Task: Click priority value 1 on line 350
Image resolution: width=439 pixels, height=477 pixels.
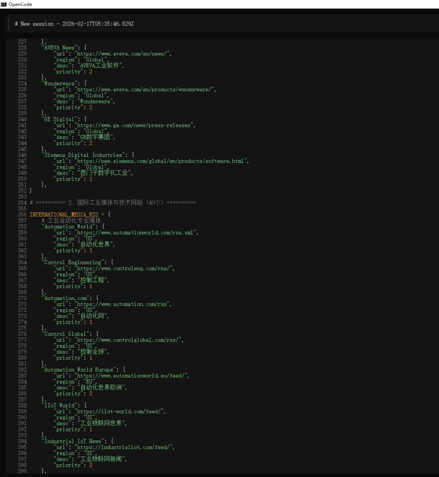Action: (x=91, y=179)
